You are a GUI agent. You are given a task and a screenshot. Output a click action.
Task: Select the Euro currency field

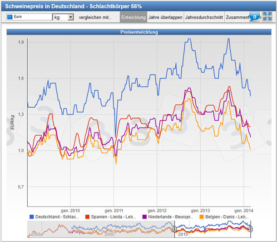(x=30, y=17)
